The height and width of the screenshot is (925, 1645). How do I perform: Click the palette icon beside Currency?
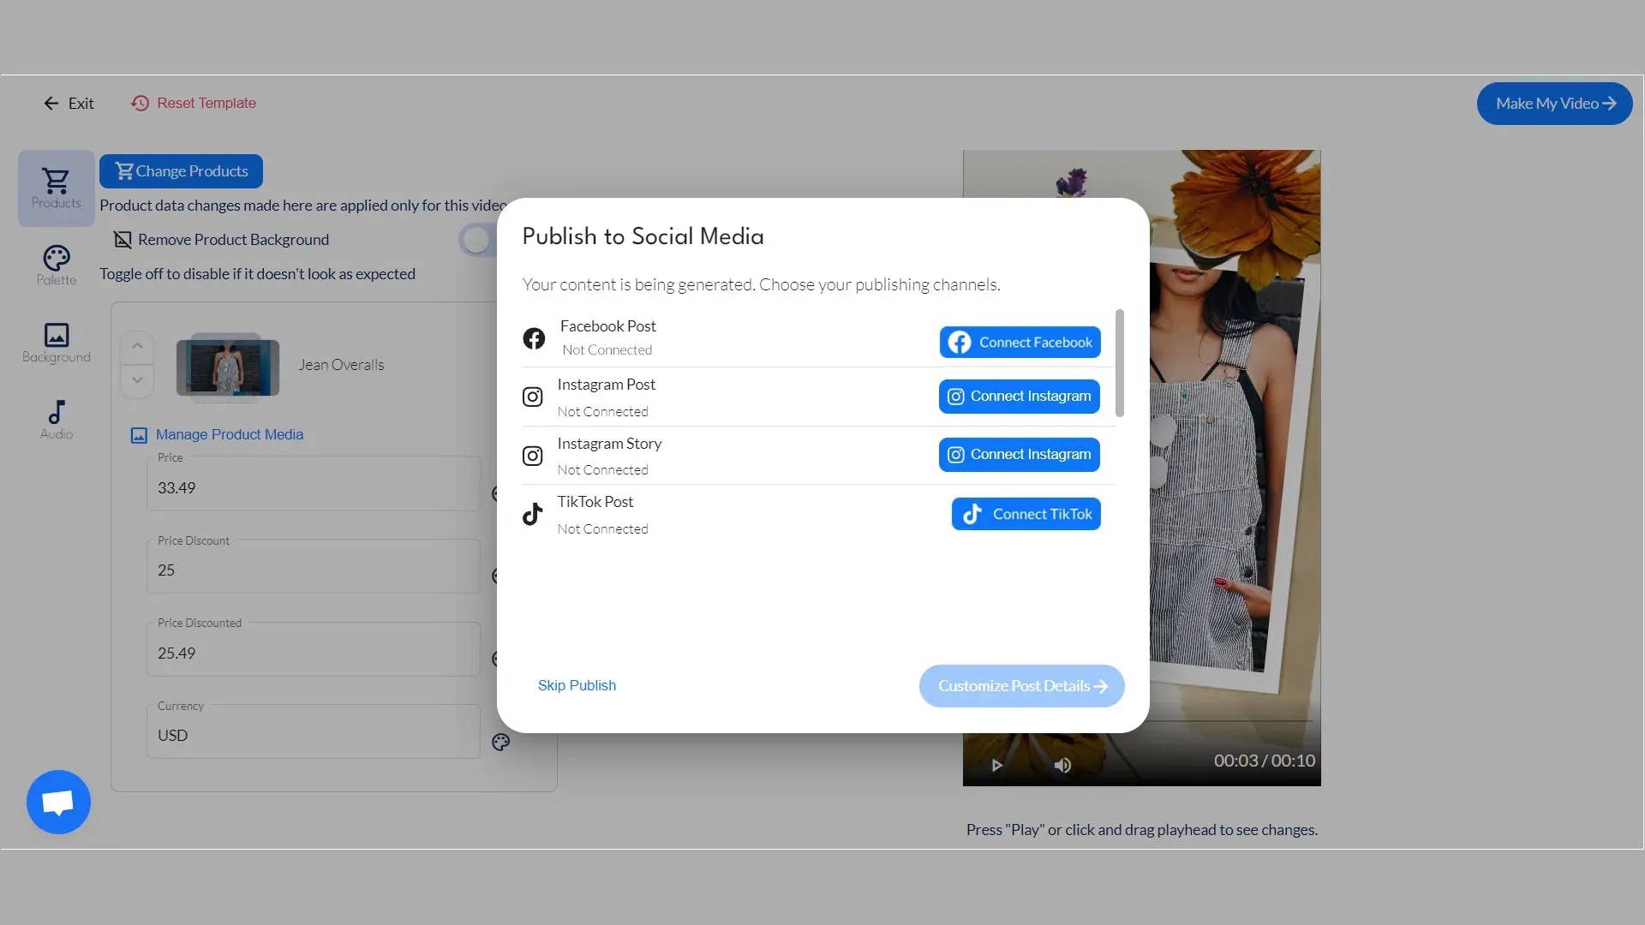501,743
